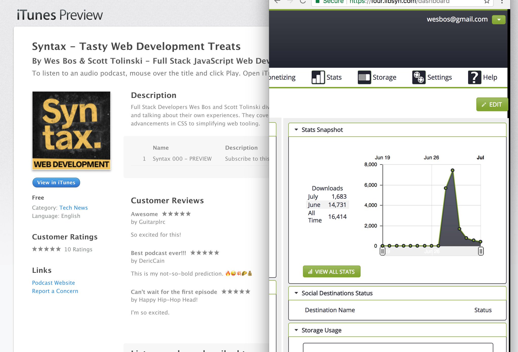The image size is (518, 352).
Task: Click the pencil icon on the EDIT button
Action: tap(484, 105)
